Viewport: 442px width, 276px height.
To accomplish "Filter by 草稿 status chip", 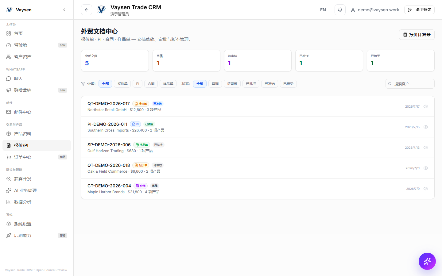I will [215, 84].
